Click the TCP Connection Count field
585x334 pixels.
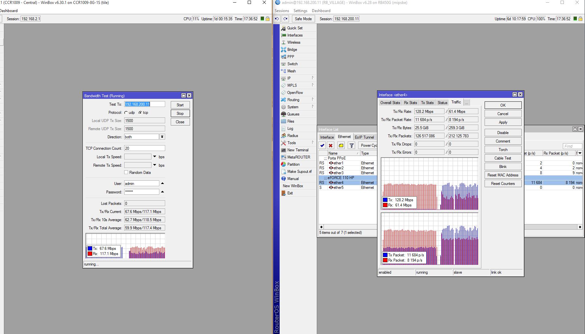144,148
